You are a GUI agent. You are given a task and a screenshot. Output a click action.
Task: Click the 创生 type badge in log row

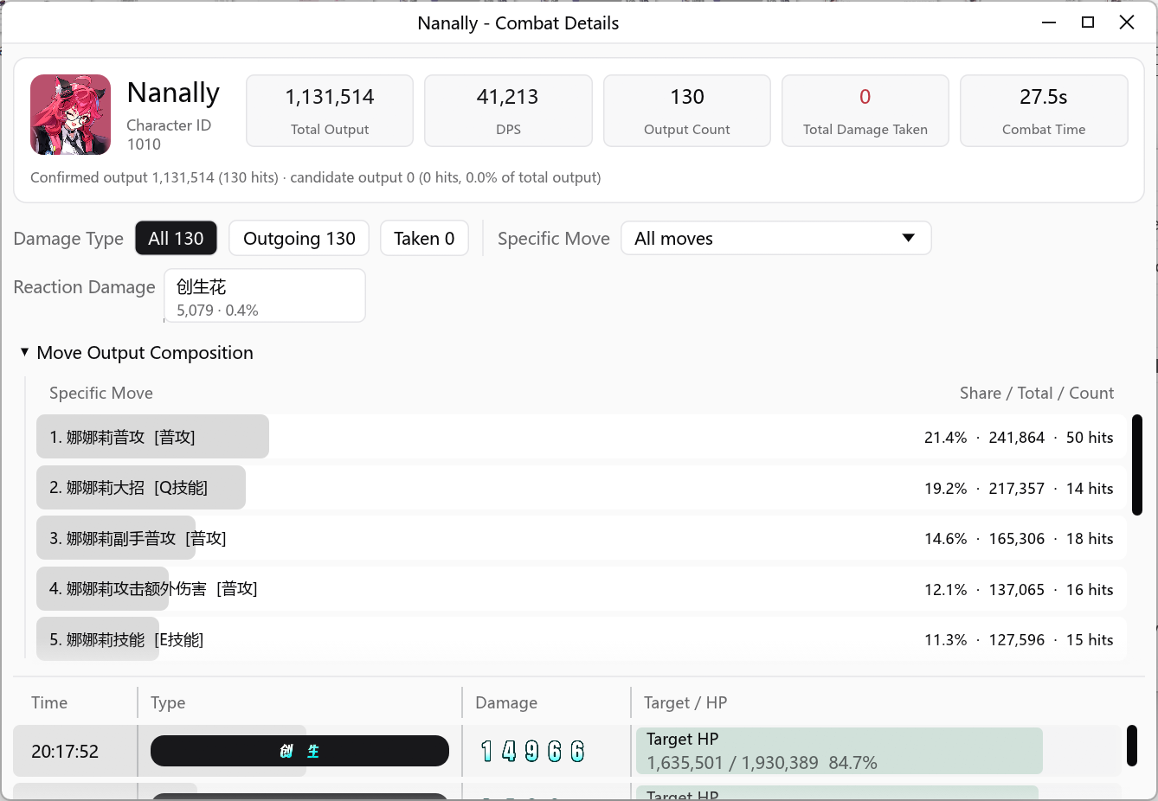pos(299,751)
